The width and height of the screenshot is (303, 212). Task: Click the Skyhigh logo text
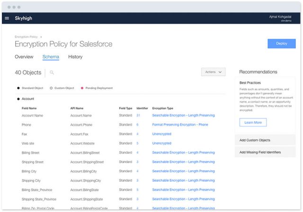(23, 18)
